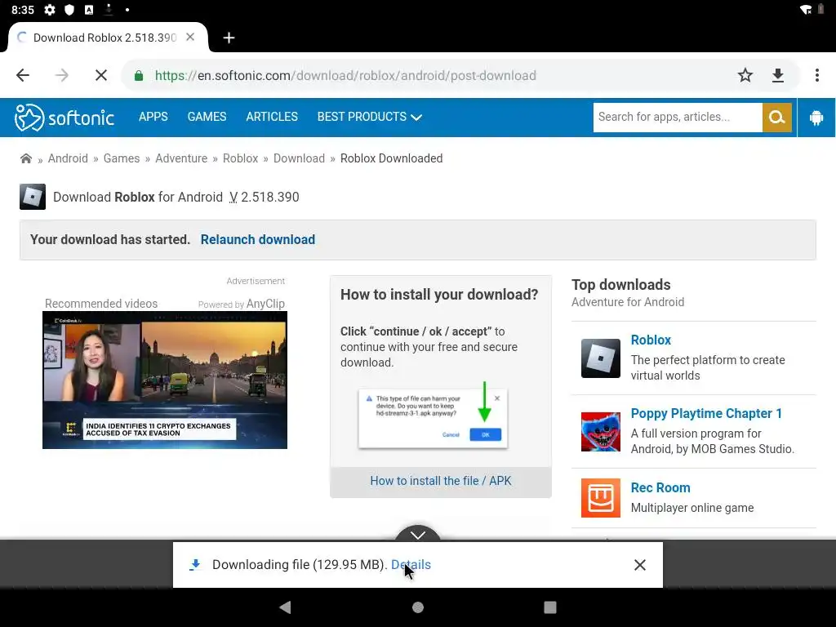The image size is (836, 627).
Task: Tap the Wi-Fi icon in status bar
Action: tap(806, 10)
